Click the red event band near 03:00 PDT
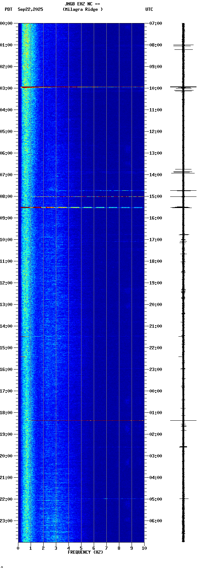Screen dimensions: 199x571 coord(82,87)
